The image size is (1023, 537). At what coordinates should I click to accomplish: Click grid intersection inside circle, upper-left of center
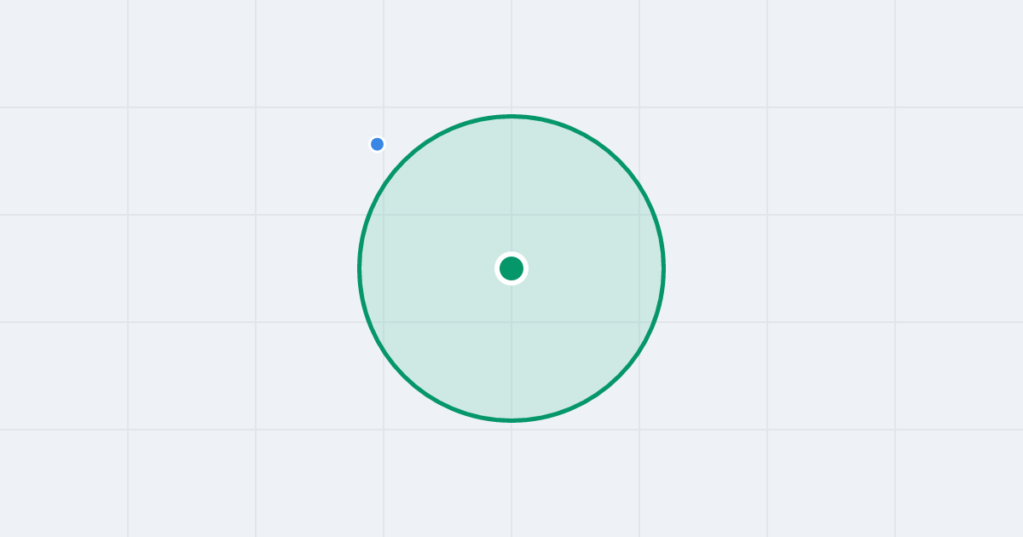(x=384, y=215)
